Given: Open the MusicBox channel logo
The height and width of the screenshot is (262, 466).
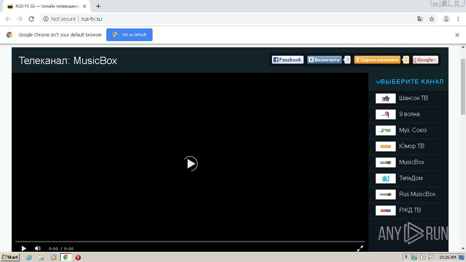Looking at the screenshot, I should [386, 162].
